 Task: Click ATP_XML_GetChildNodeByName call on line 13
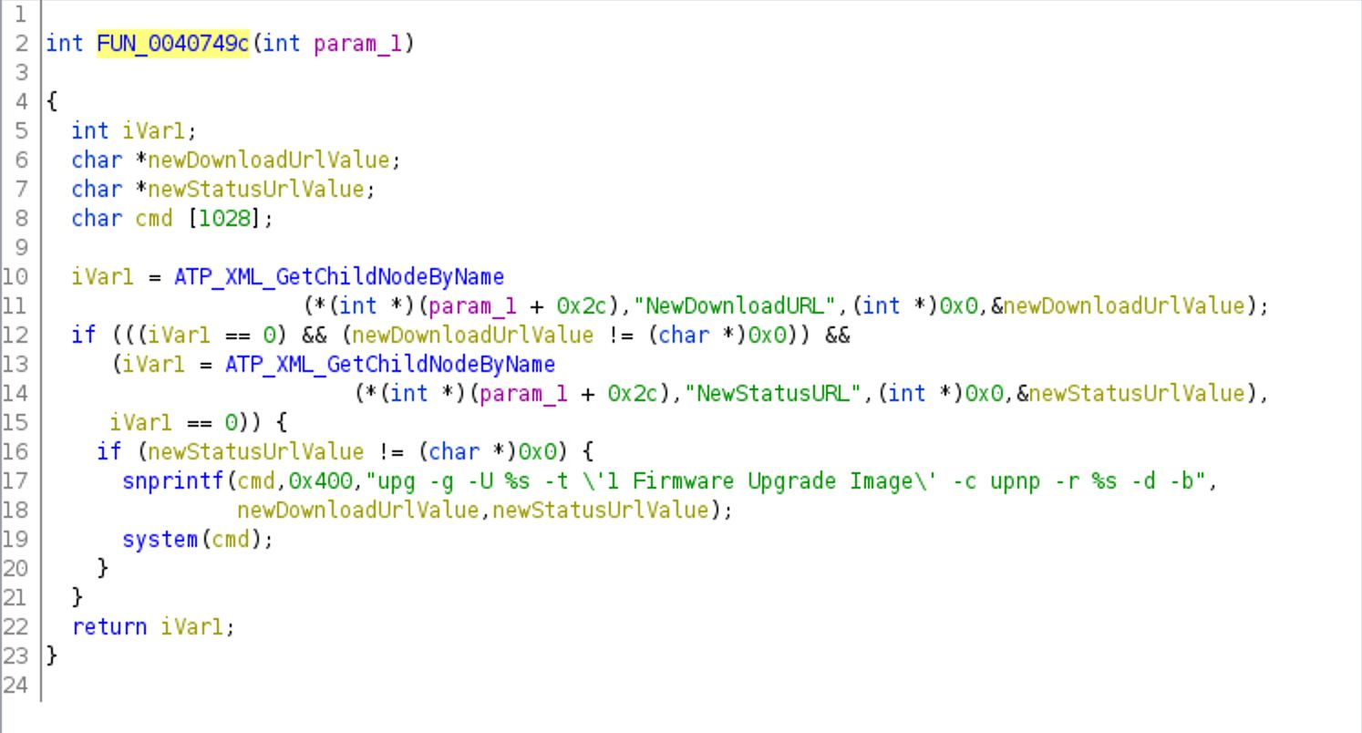(390, 364)
